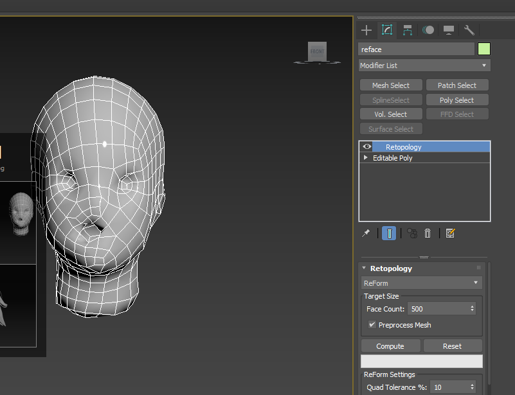The height and width of the screenshot is (395, 515).
Task: Remove modifier using the trash icon
Action: click(428, 233)
